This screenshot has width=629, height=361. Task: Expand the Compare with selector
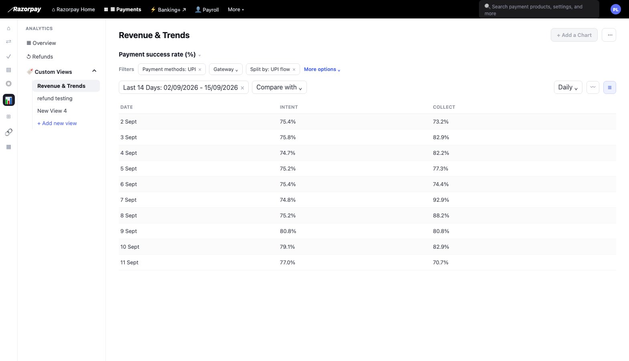click(279, 87)
